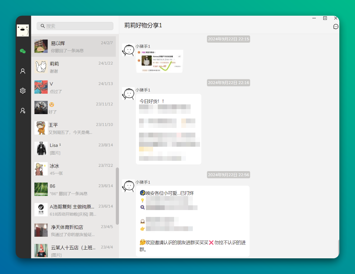Click 莉莉's cat avatar

[41, 67]
